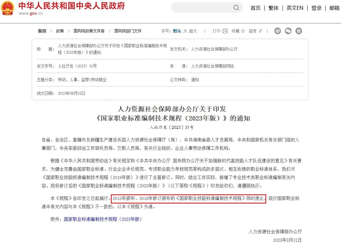The height and width of the screenshot is (245, 341).
Task: Set font size to 超大
Action: coord(193,31)
